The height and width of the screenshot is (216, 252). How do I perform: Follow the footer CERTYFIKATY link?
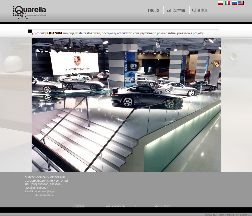[162, 206]
